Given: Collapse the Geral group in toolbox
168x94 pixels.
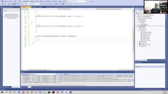Looking at the screenshot, I should (4, 11).
